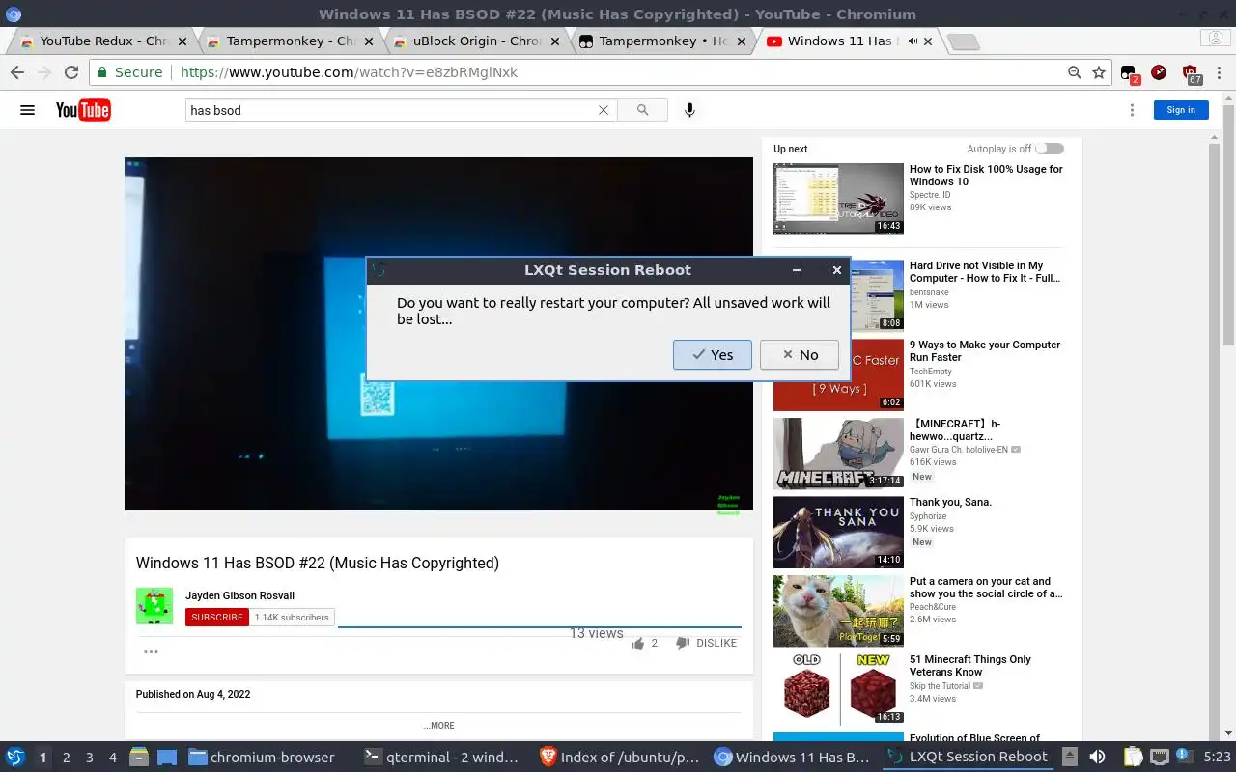
Task: Expand the description with ...MORE
Action: point(438,726)
